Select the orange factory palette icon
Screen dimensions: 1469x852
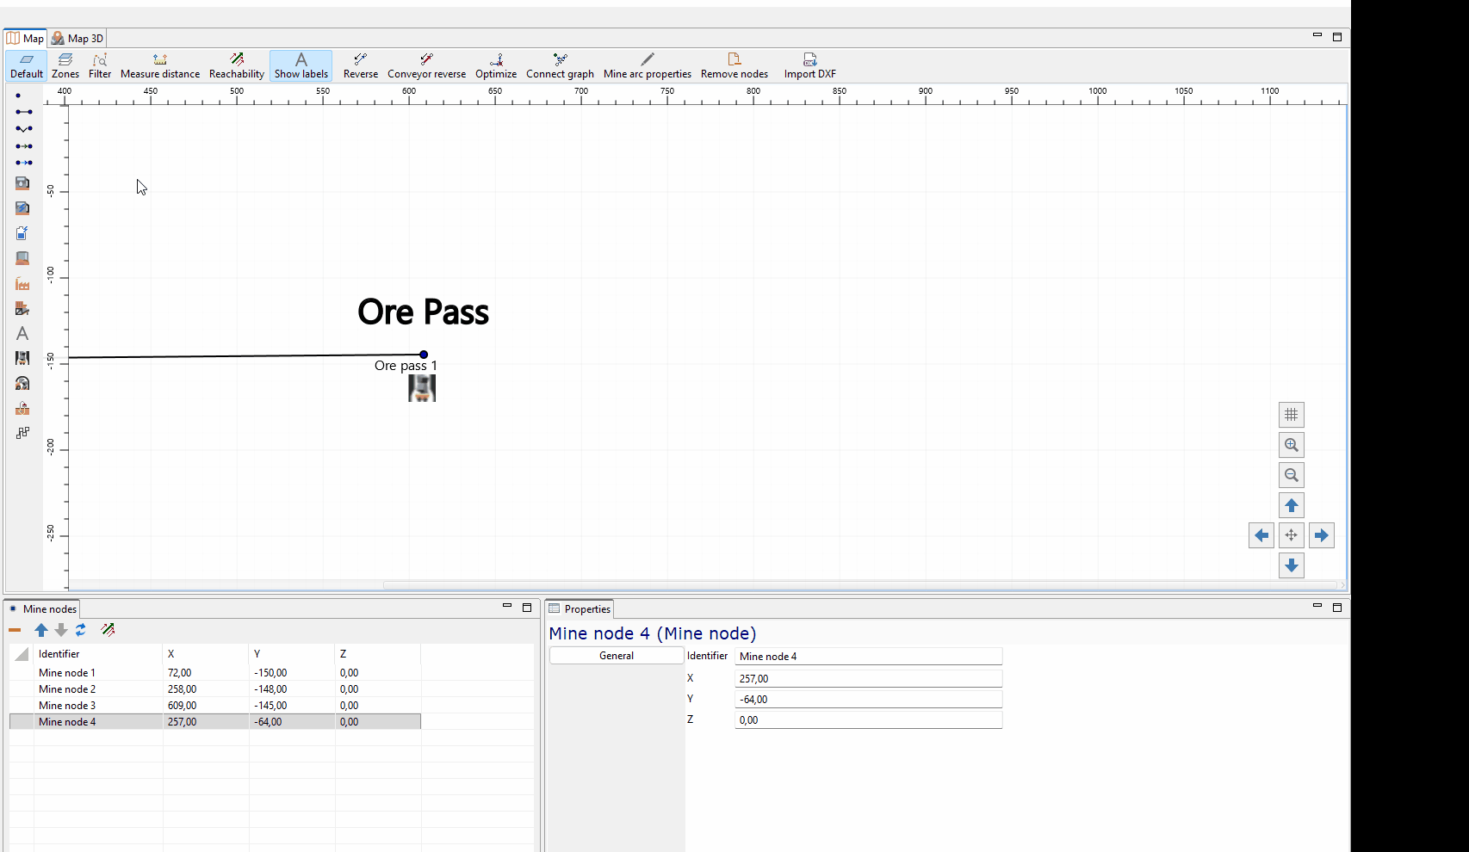22,283
